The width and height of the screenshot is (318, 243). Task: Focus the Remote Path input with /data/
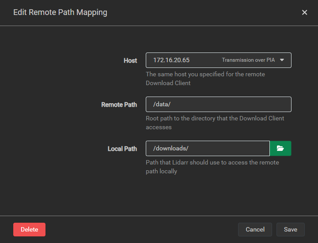click(219, 104)
